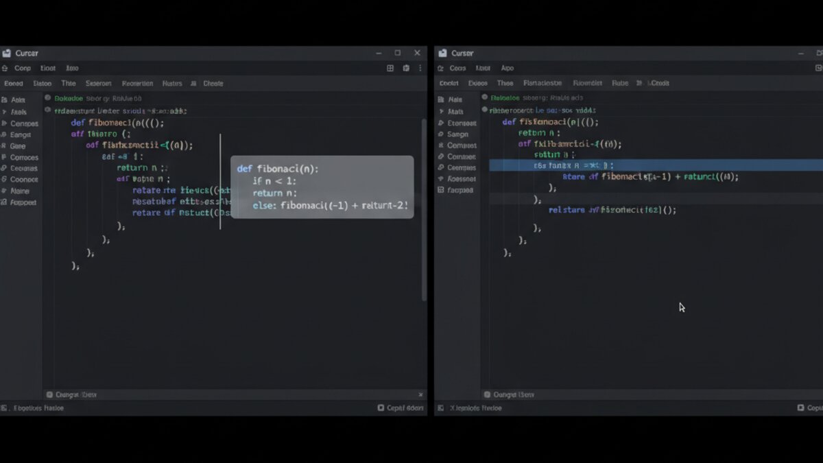Click the "def fisfanpaci" line in right editor
Image resolution: width=823 pixels, height=463 pixels.
click(551, 121)
